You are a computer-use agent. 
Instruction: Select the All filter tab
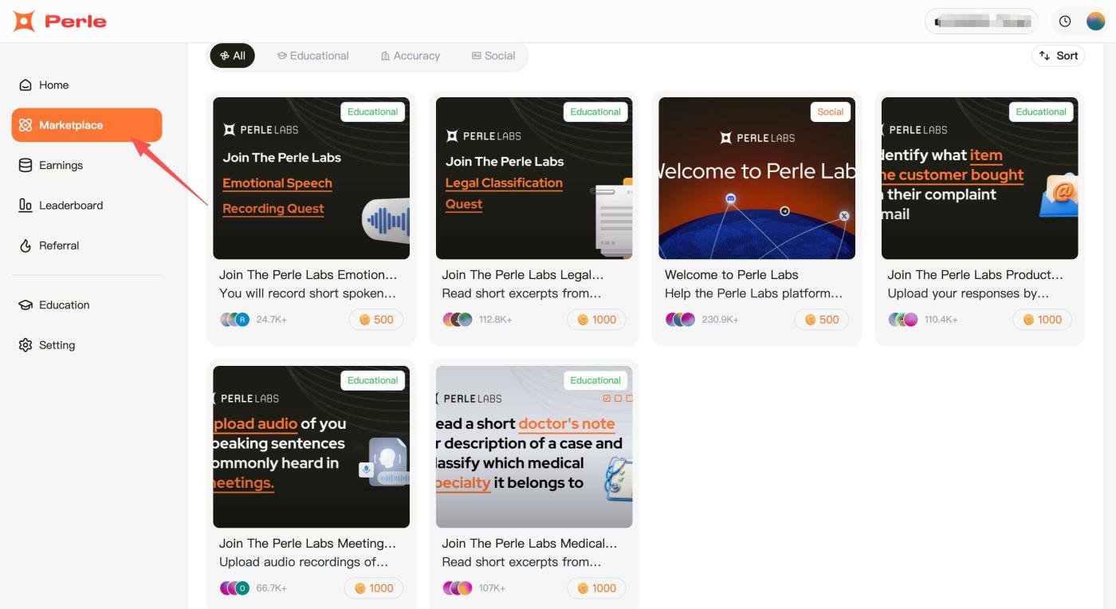[x=232, y=56]
